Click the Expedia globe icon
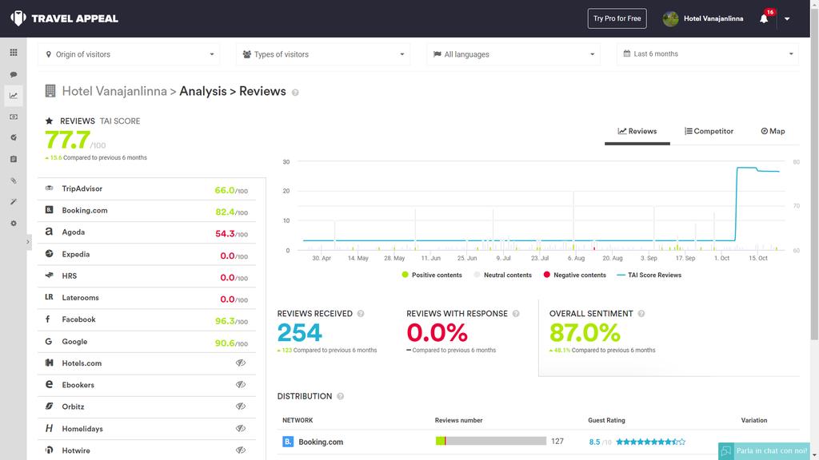 [x=49, y=253]
